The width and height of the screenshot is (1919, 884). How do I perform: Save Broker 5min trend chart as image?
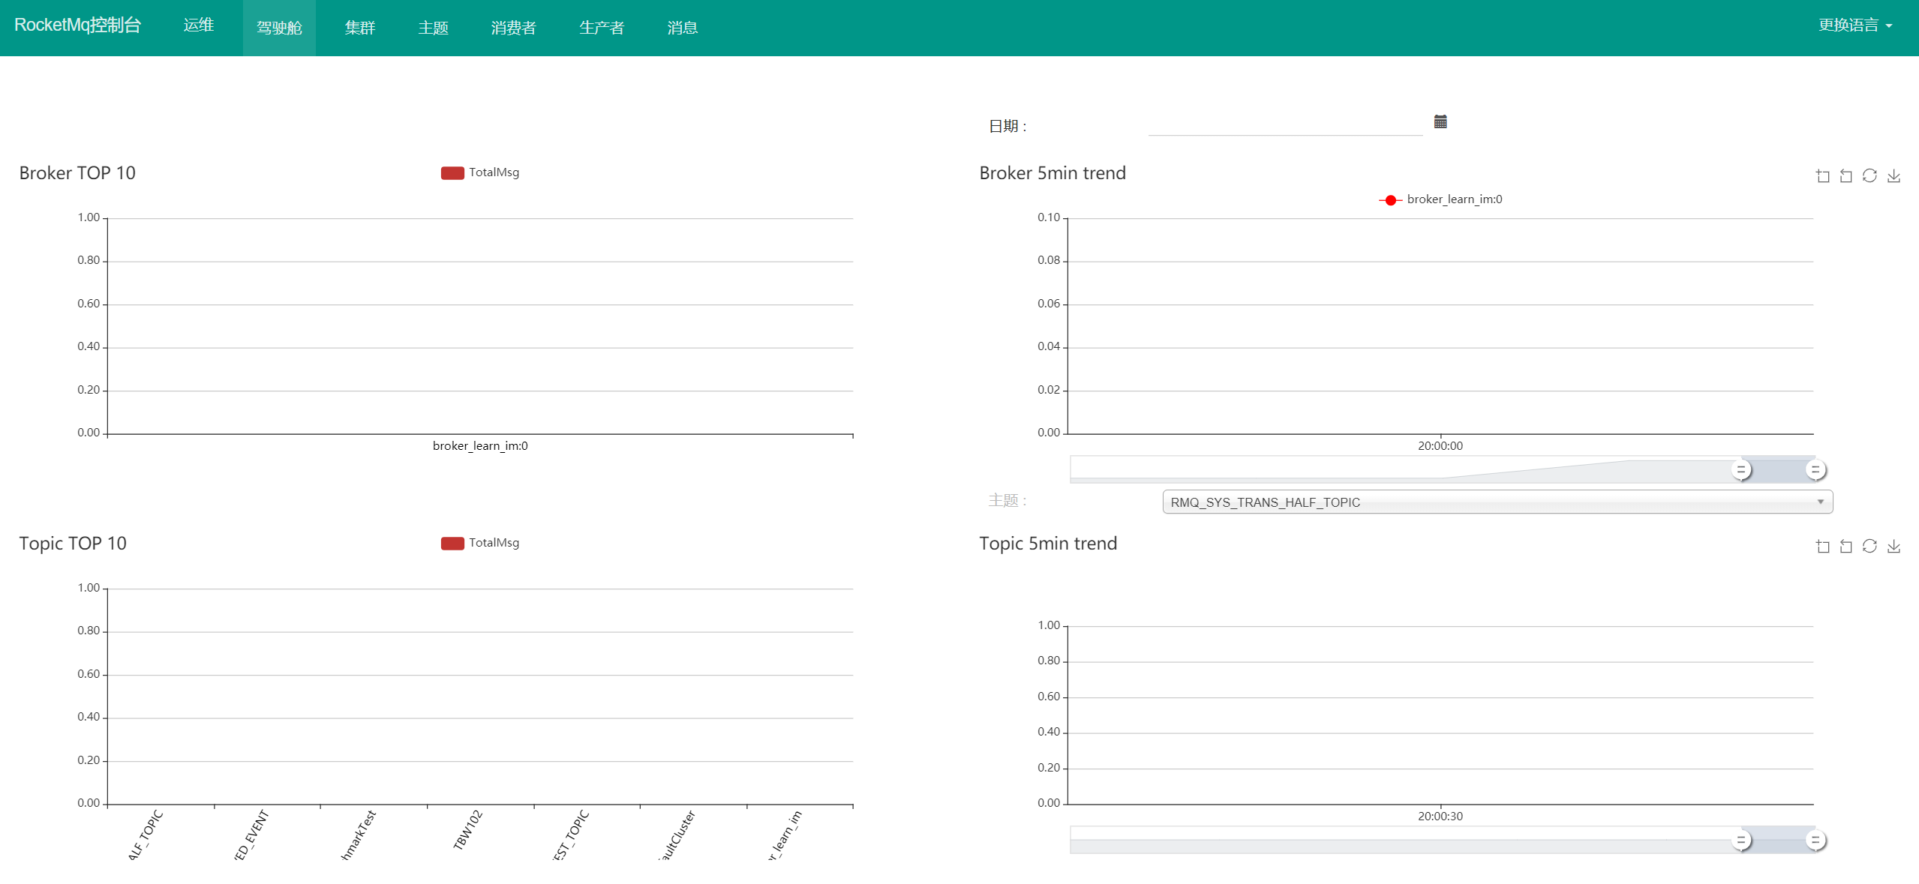[x=1893, y=176]
